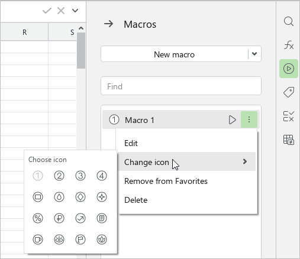This screenshot has width=300, height=259.
Task: Open the fx functions sidebar panel
Action: [x=289, y=45]
